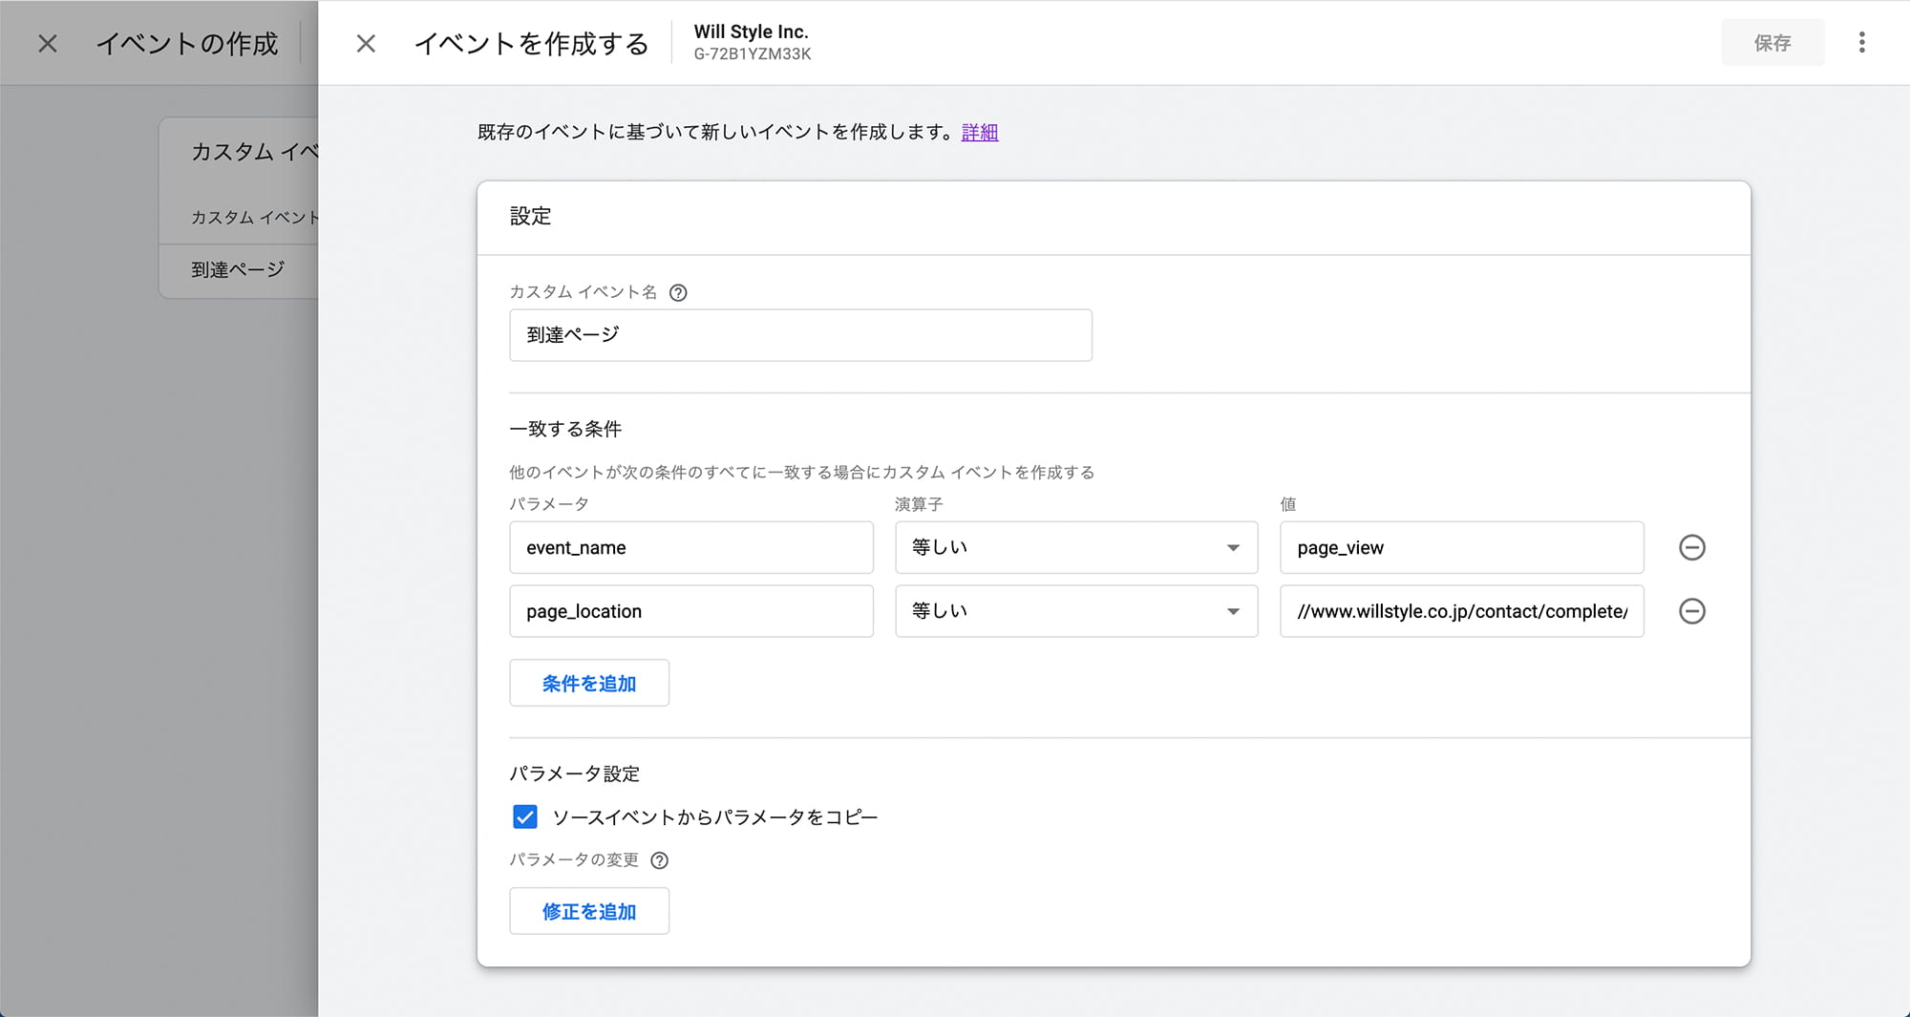This screenshot has height=1017, width=1910.
Task: Remove the page_location condition row
Action: point(1691,611)
